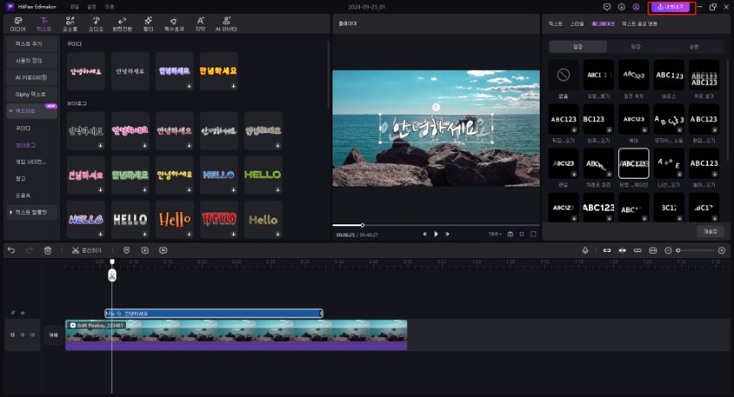The height and width of the screenshot is (397, 734).
Task: Click the purple 내보내기 export button
Action: [672, 7]
